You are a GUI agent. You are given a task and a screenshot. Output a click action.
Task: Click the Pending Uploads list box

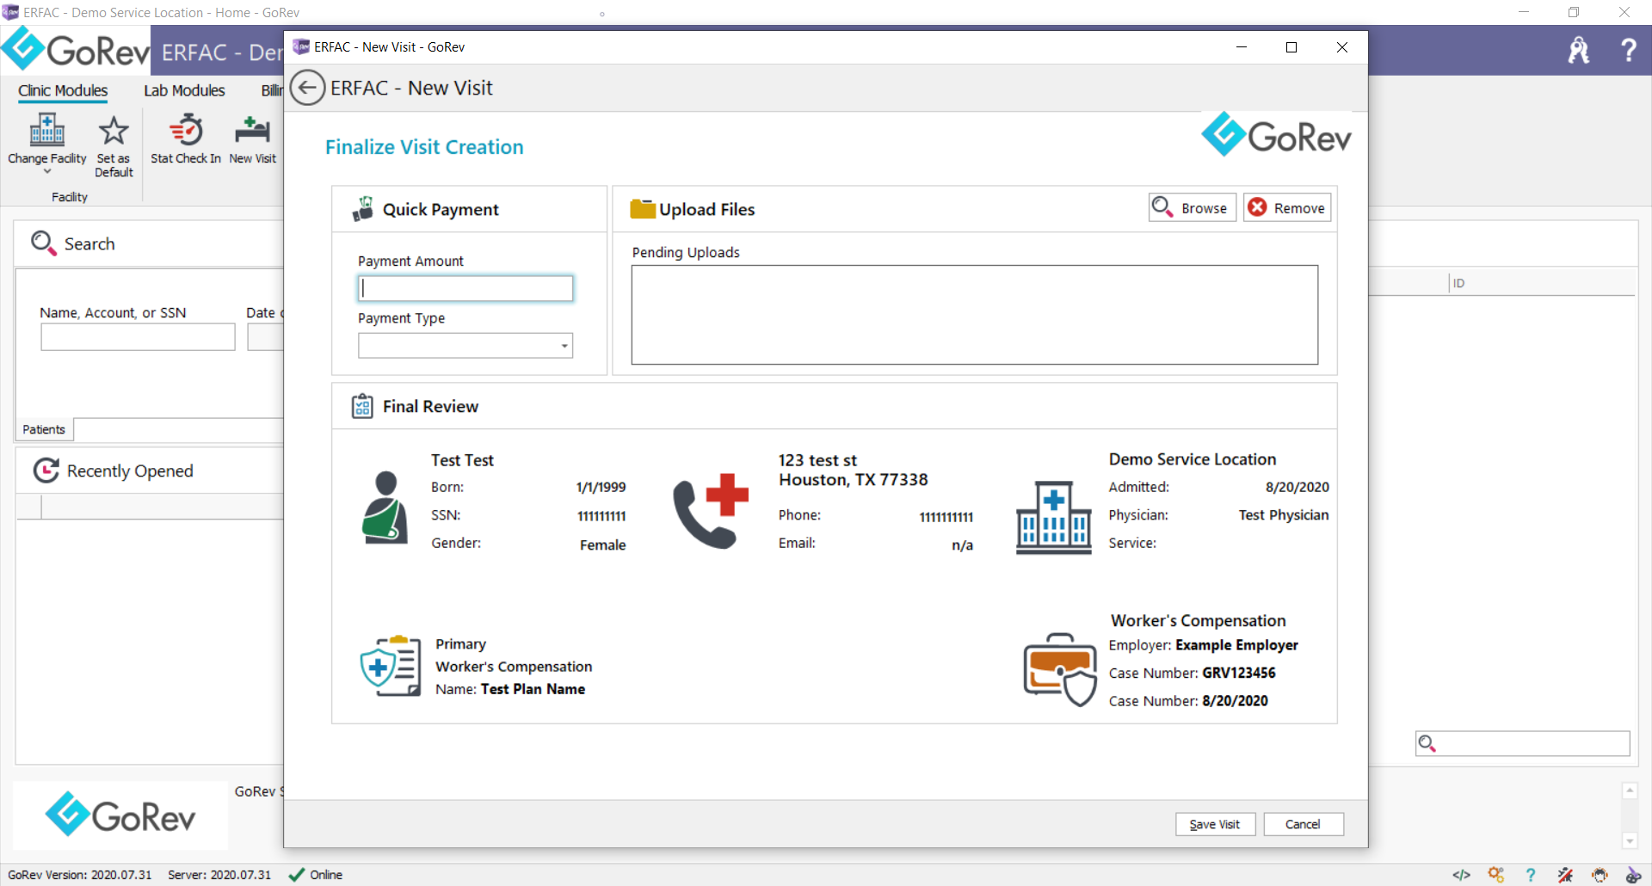click(974, 315)
